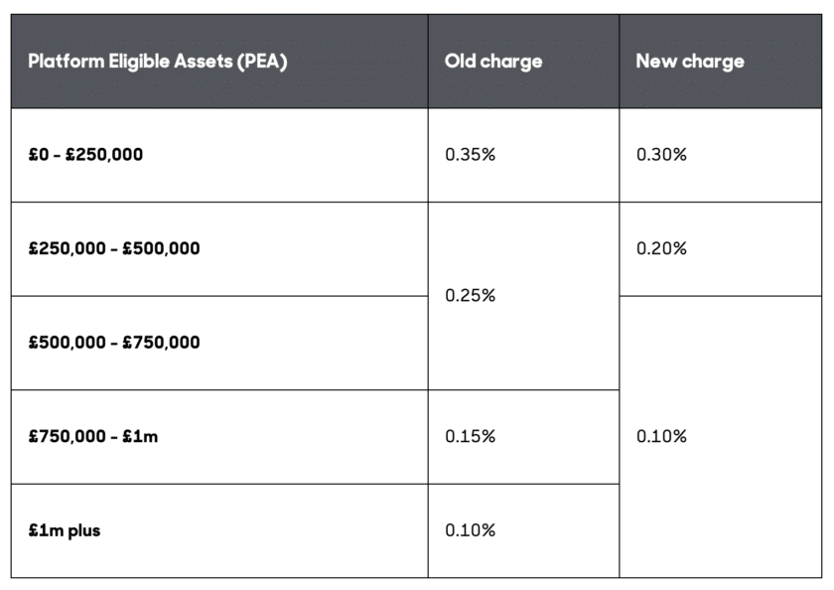834x590 pixels.
Task: Click the £500,000 - £750,000 row label
Action: [x=114, y=343]
